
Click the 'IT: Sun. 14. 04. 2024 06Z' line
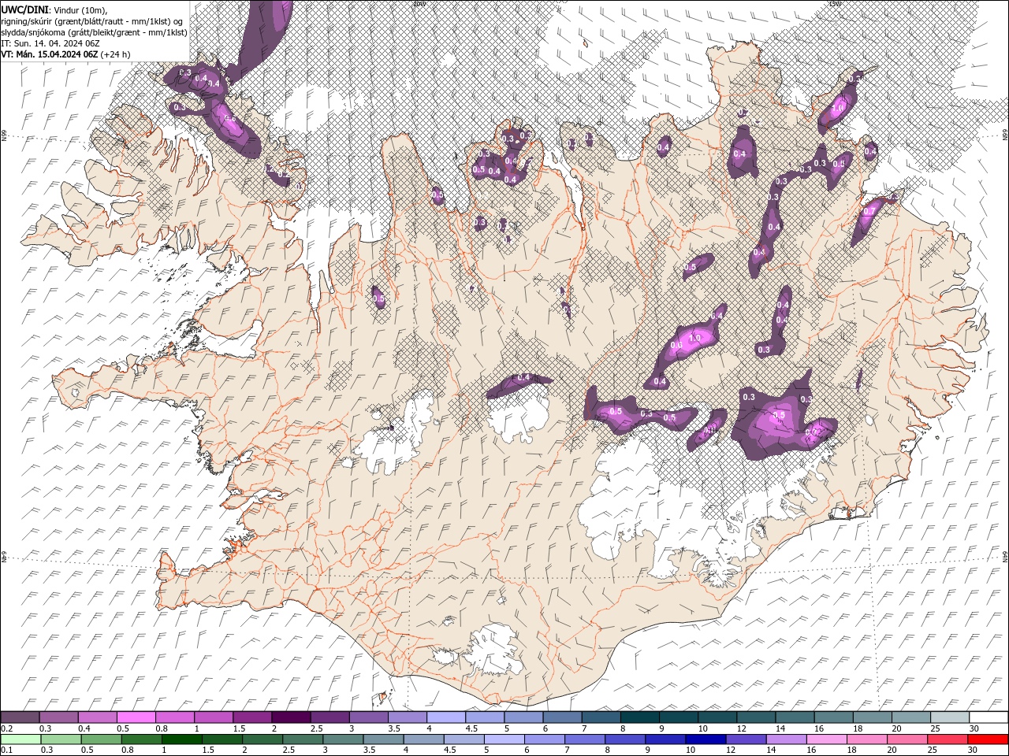point(50,43)
